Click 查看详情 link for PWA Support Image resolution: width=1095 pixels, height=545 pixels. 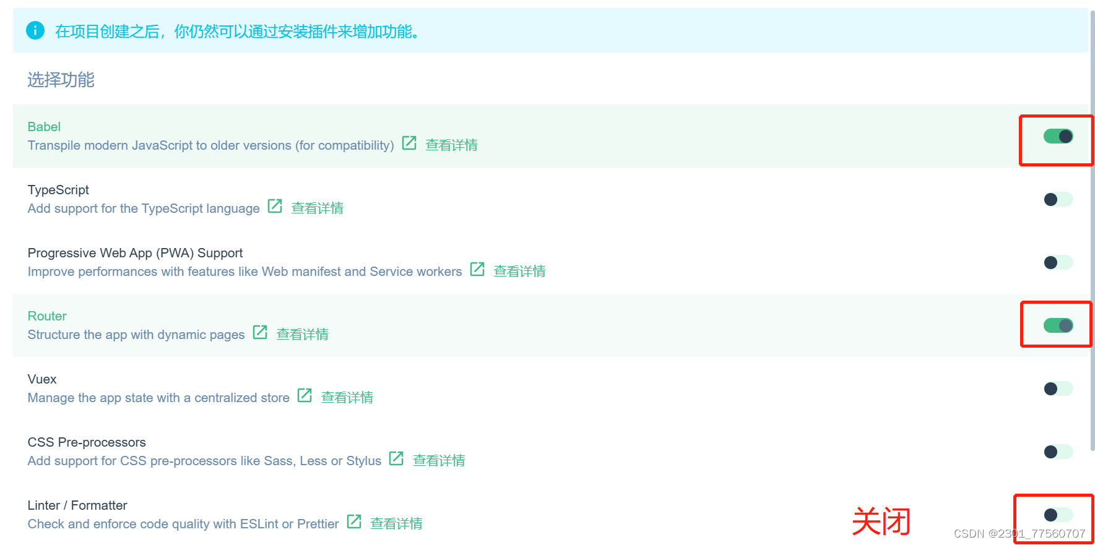click(519, 272)
